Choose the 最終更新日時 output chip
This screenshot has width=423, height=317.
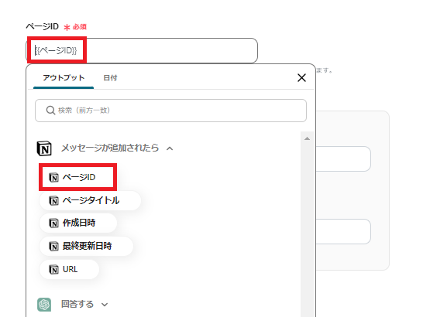pos(86,246)
